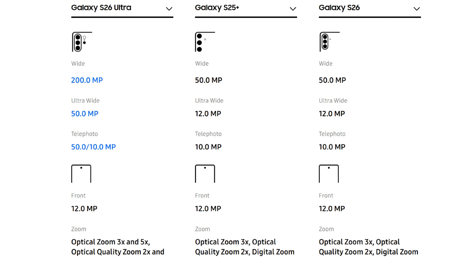Select the 50.0/10.0 MP telephoto value
This screenshot has width=460, height=258.
coord(94,147)
